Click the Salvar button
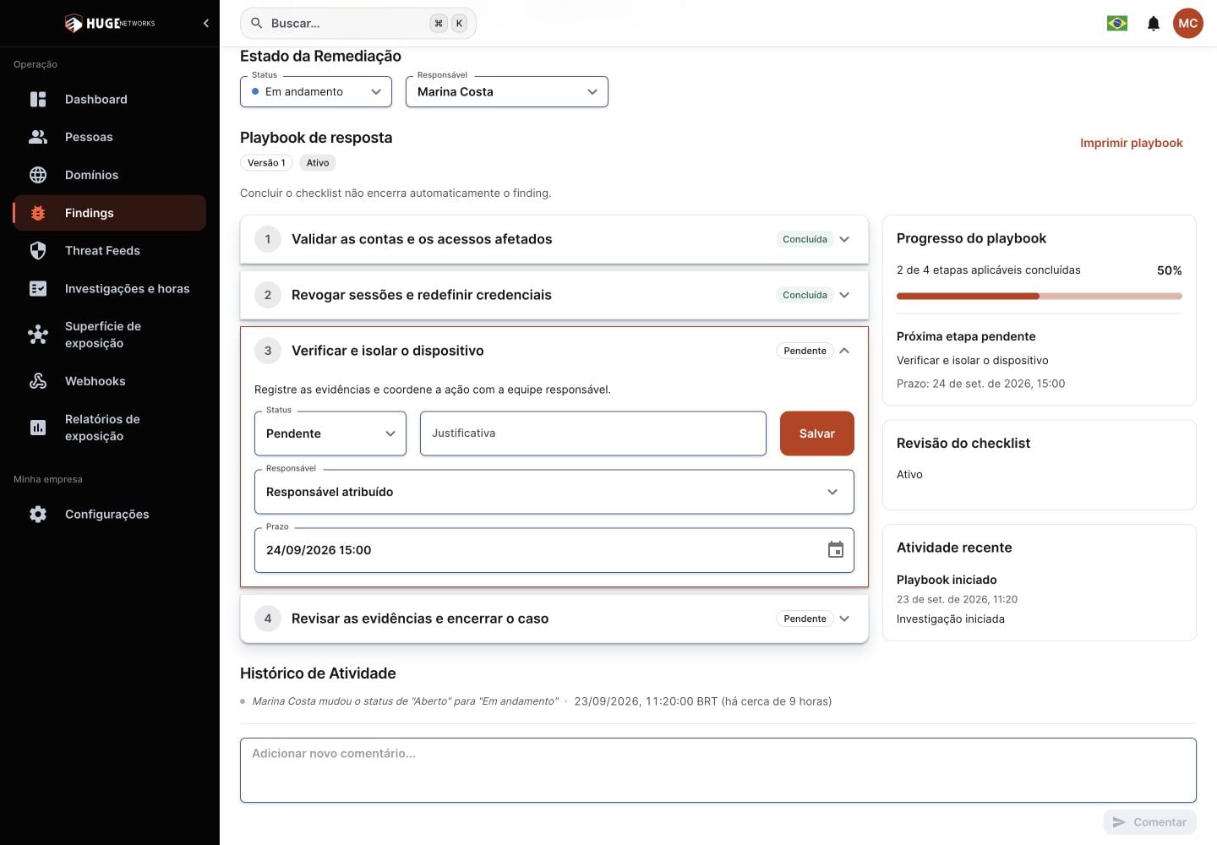This screenshot has width=1217, height=845. [817, 433]
